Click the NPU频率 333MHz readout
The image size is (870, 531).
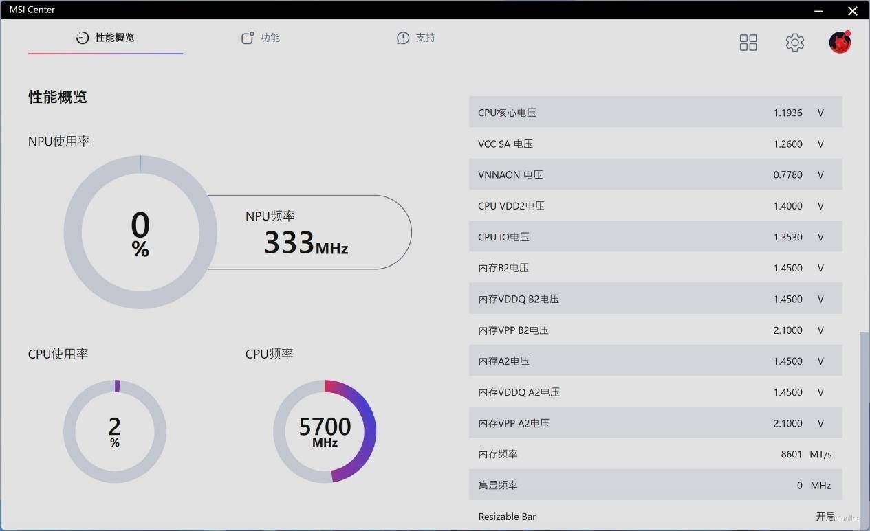(x=306, y=234)
